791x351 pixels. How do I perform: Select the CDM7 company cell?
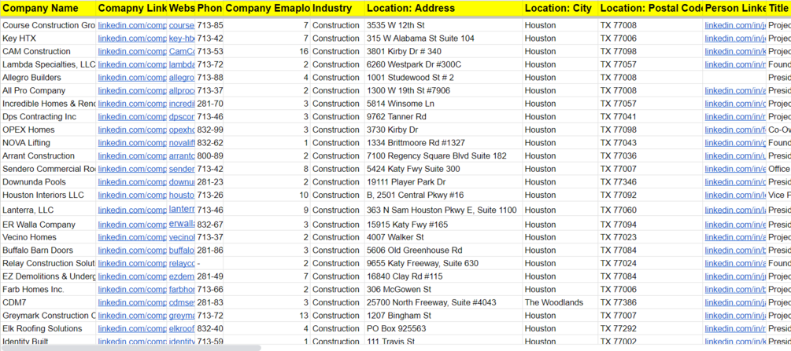tap(48, 302)
